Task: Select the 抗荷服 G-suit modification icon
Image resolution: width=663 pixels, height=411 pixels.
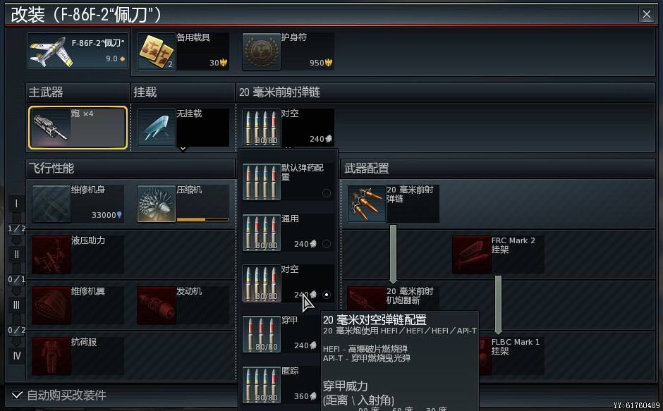Action: tap(51, 355)
